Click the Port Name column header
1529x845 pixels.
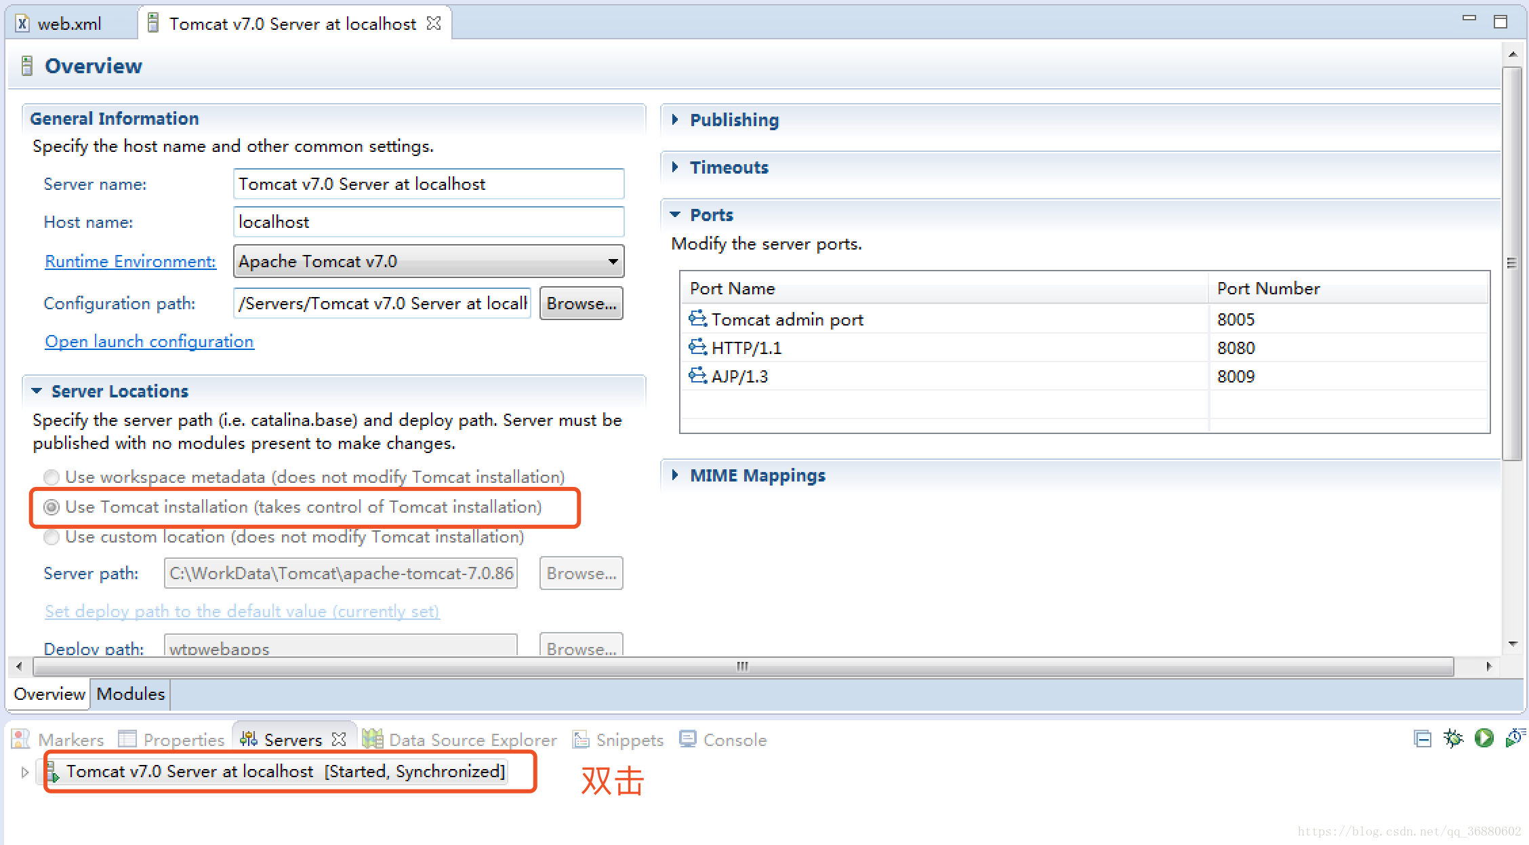[x=945, y=288]
